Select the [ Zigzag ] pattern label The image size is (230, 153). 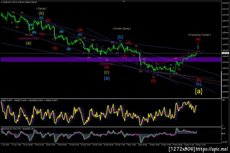pos(41,8)
